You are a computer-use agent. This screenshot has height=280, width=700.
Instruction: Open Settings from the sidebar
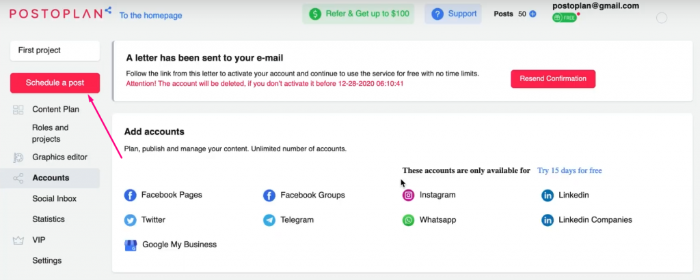pyautogui.click(x=47, y=261)
